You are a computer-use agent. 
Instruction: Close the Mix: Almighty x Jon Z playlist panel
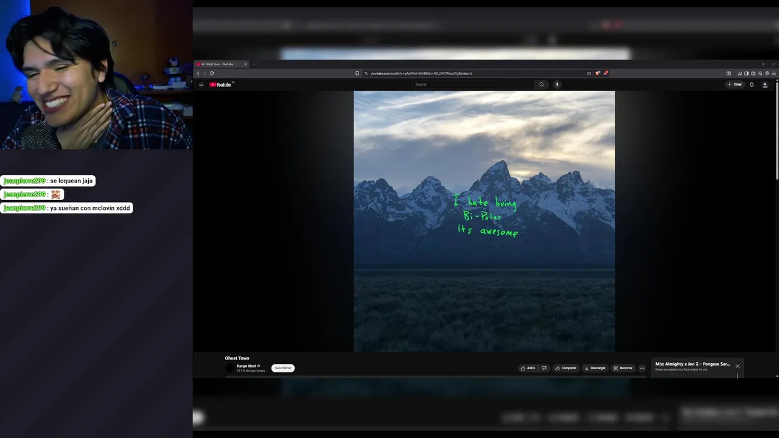coord(738,366)
